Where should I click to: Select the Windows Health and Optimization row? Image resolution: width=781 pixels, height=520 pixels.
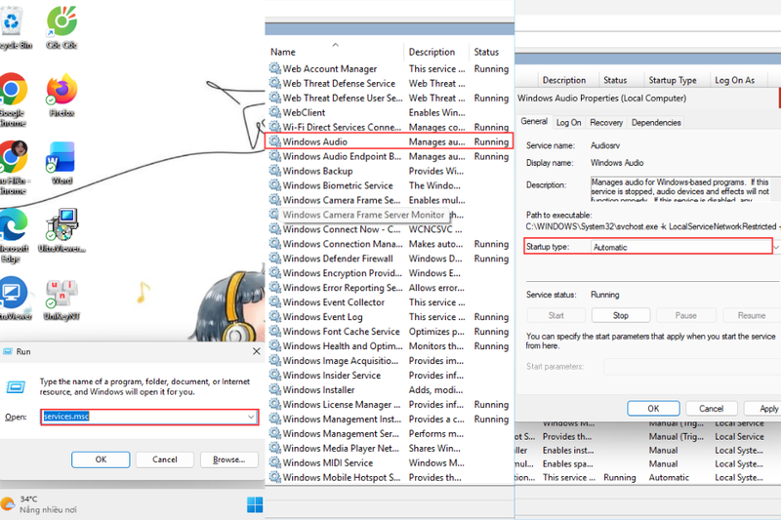[390, 345]
